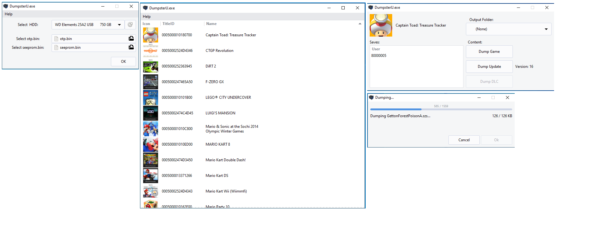Cancel the dumping operation

464,140
